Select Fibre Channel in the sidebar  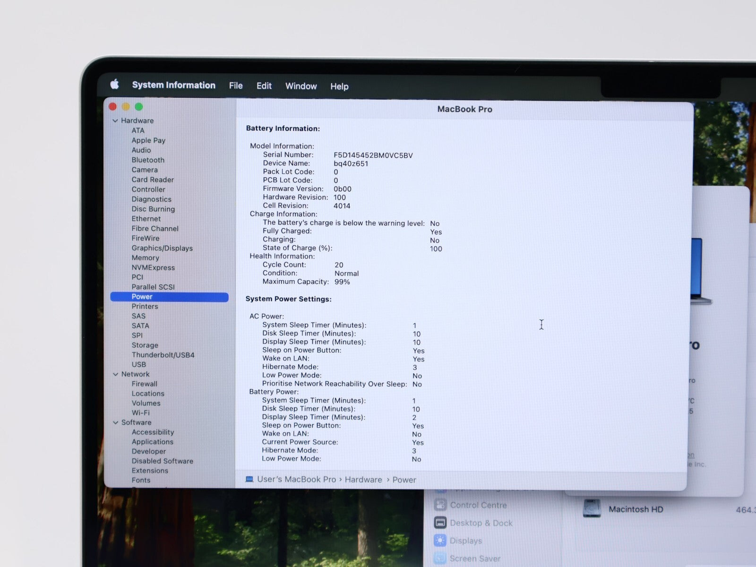pyautogui.click(x=155, y=229)
